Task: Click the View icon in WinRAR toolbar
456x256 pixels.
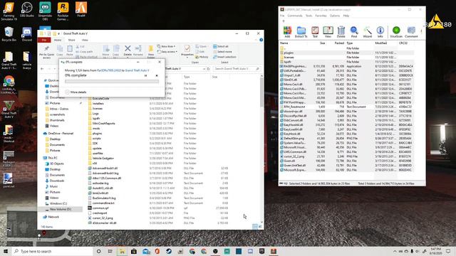Action: pos(328,32)
